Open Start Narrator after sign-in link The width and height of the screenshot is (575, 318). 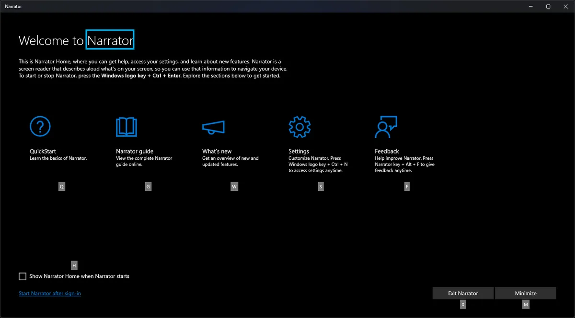tap(49, 293)
